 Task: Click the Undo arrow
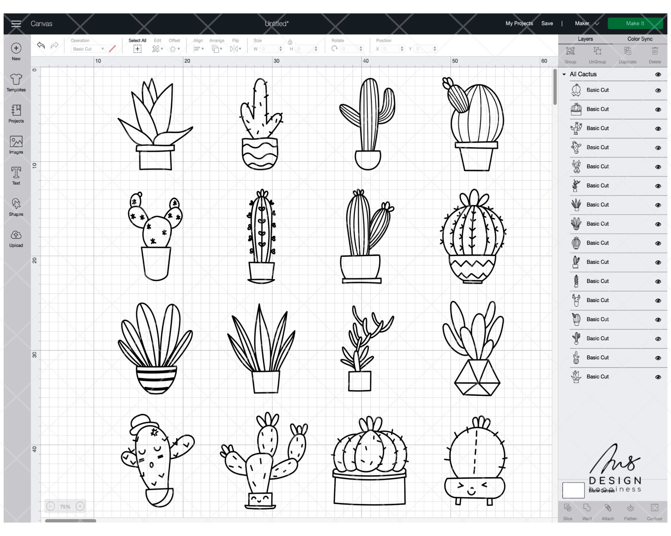pos(41,45)
